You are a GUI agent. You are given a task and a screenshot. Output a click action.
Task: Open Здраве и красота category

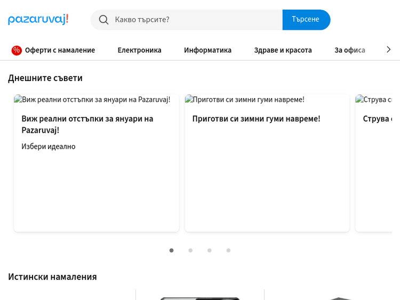(x=283, y=50)
